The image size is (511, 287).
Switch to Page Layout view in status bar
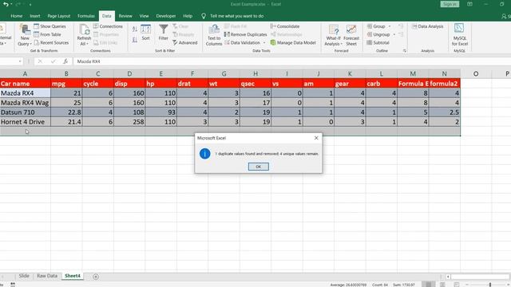tap(442, 285)
